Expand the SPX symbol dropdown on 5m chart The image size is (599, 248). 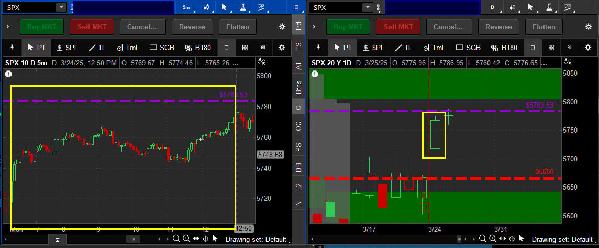pos(62,7)
